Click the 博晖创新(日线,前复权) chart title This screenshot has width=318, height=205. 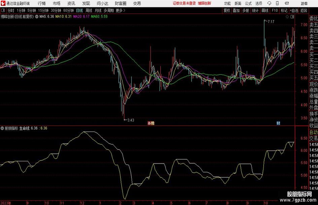pyautogui.click(x=17, y=16)
